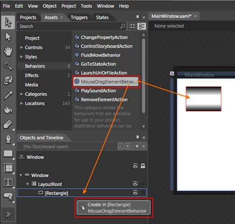Open the Object menu
The height and width of the screenshot is (224, 235).
pyautogui.click(x=50, y=6)
